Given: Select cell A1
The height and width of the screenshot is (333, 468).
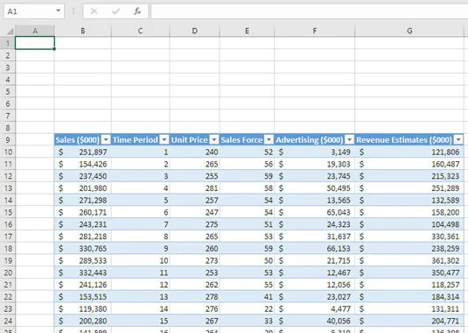Looking at the screenshot, I should coord(35,43).
